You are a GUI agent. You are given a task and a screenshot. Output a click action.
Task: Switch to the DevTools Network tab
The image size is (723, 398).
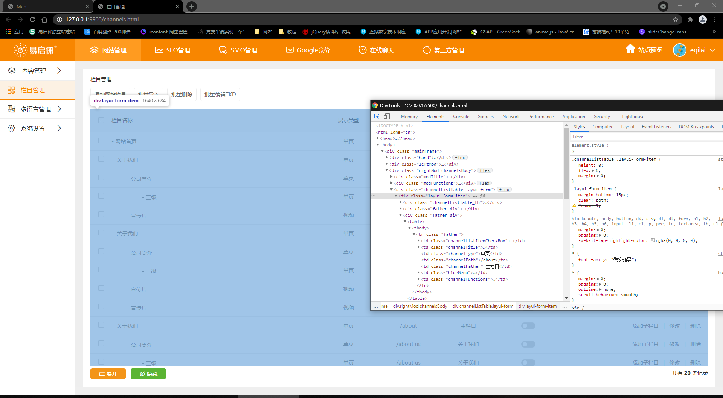[511, 117]
